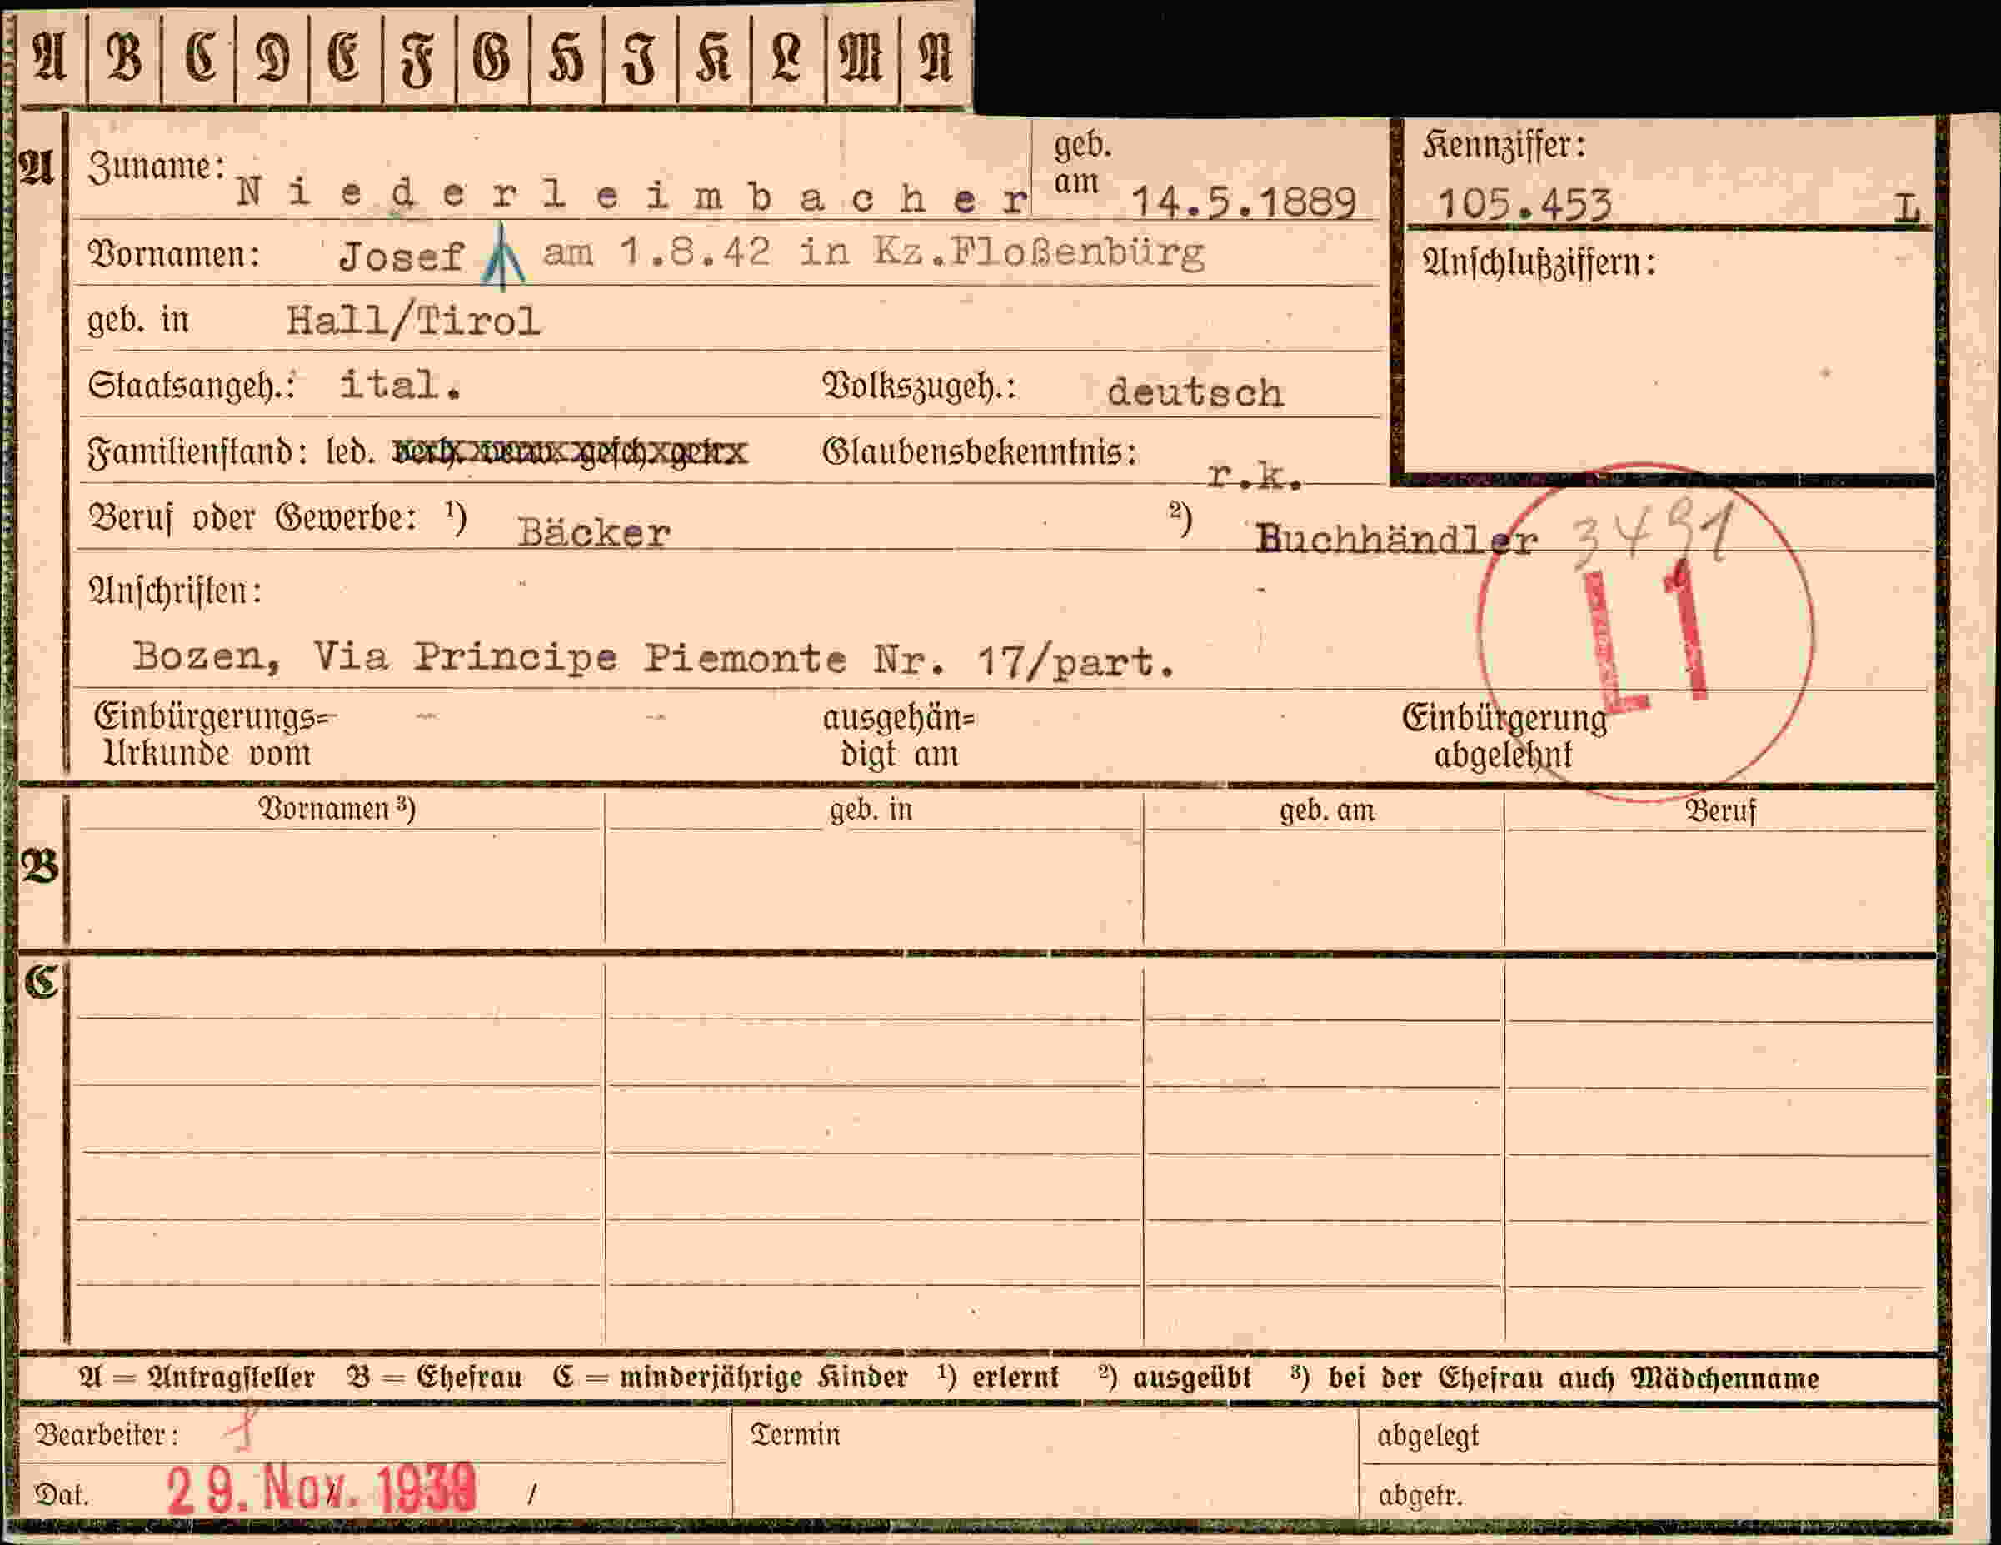The image size is (2001, 1545).
Task: Click the citizenship value "ital."
Action: pos(401,385)
